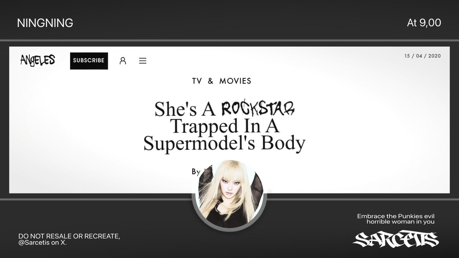Click the SUBSCRIBE button

[x=89, y=61]
